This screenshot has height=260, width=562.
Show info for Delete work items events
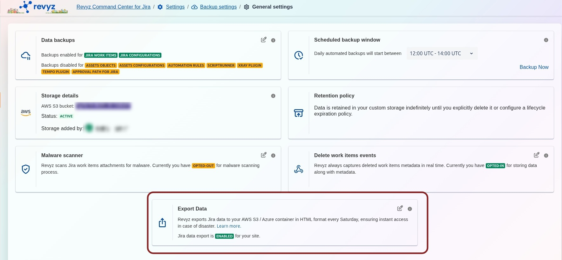click(546, 156)
